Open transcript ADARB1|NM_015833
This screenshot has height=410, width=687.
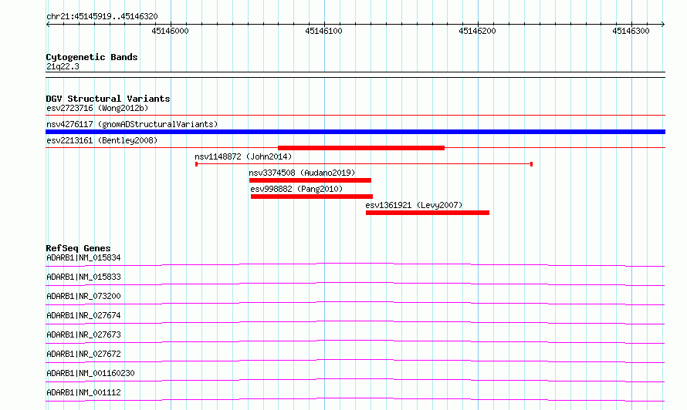coord(83,277)
